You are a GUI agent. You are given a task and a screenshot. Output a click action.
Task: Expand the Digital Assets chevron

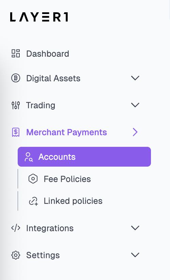pos(135,78)
